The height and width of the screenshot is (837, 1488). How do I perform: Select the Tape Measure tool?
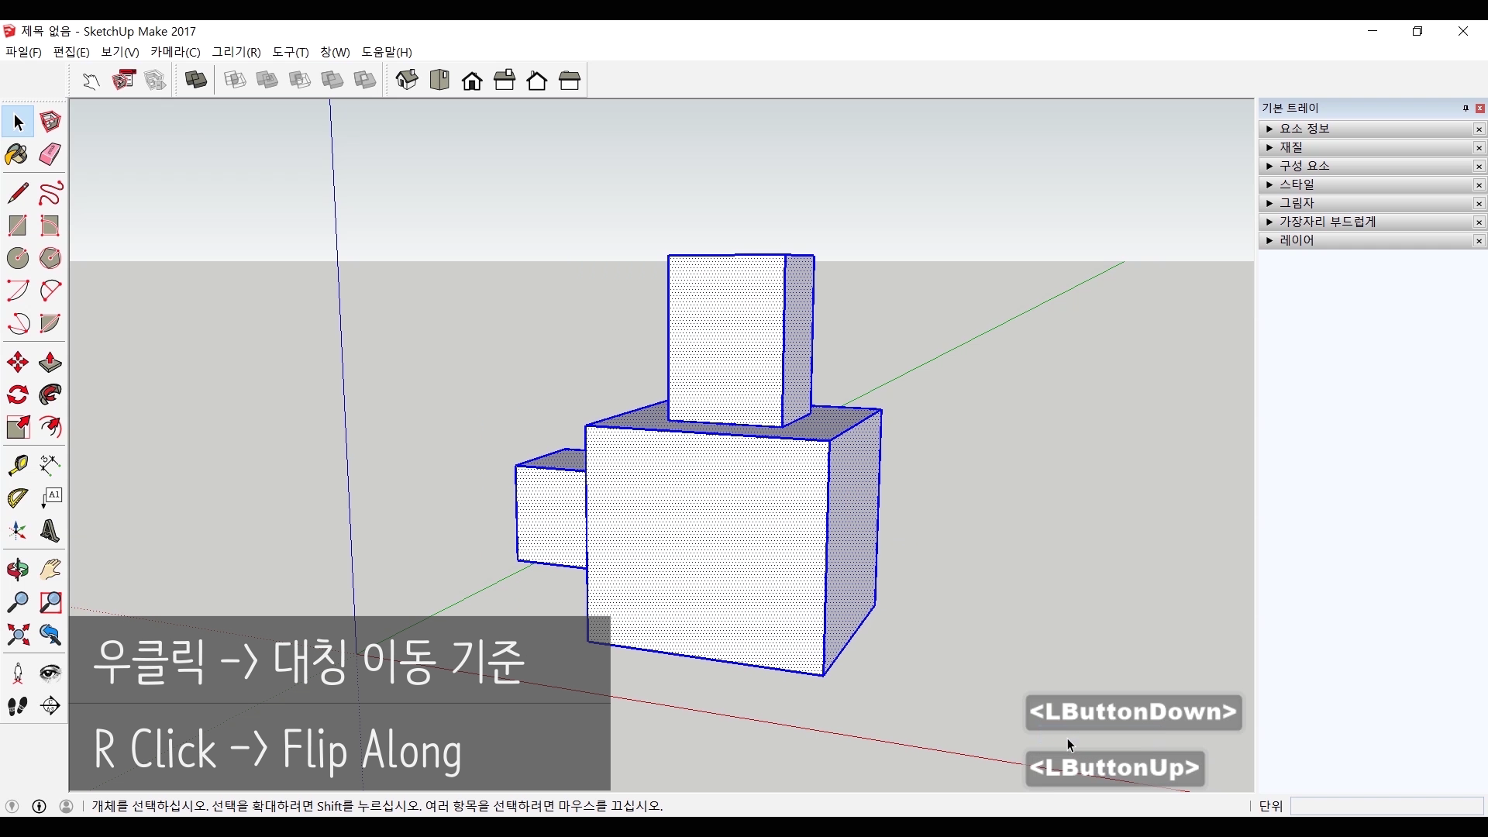[17, 465]
